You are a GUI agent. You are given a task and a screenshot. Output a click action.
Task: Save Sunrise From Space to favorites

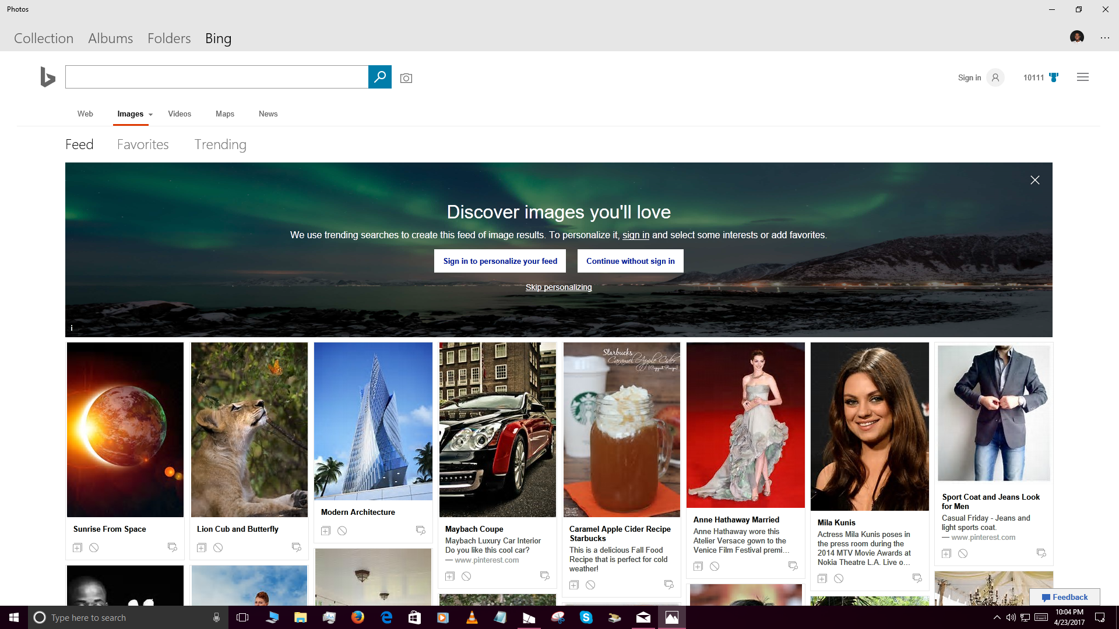click(x=77, y=547)
